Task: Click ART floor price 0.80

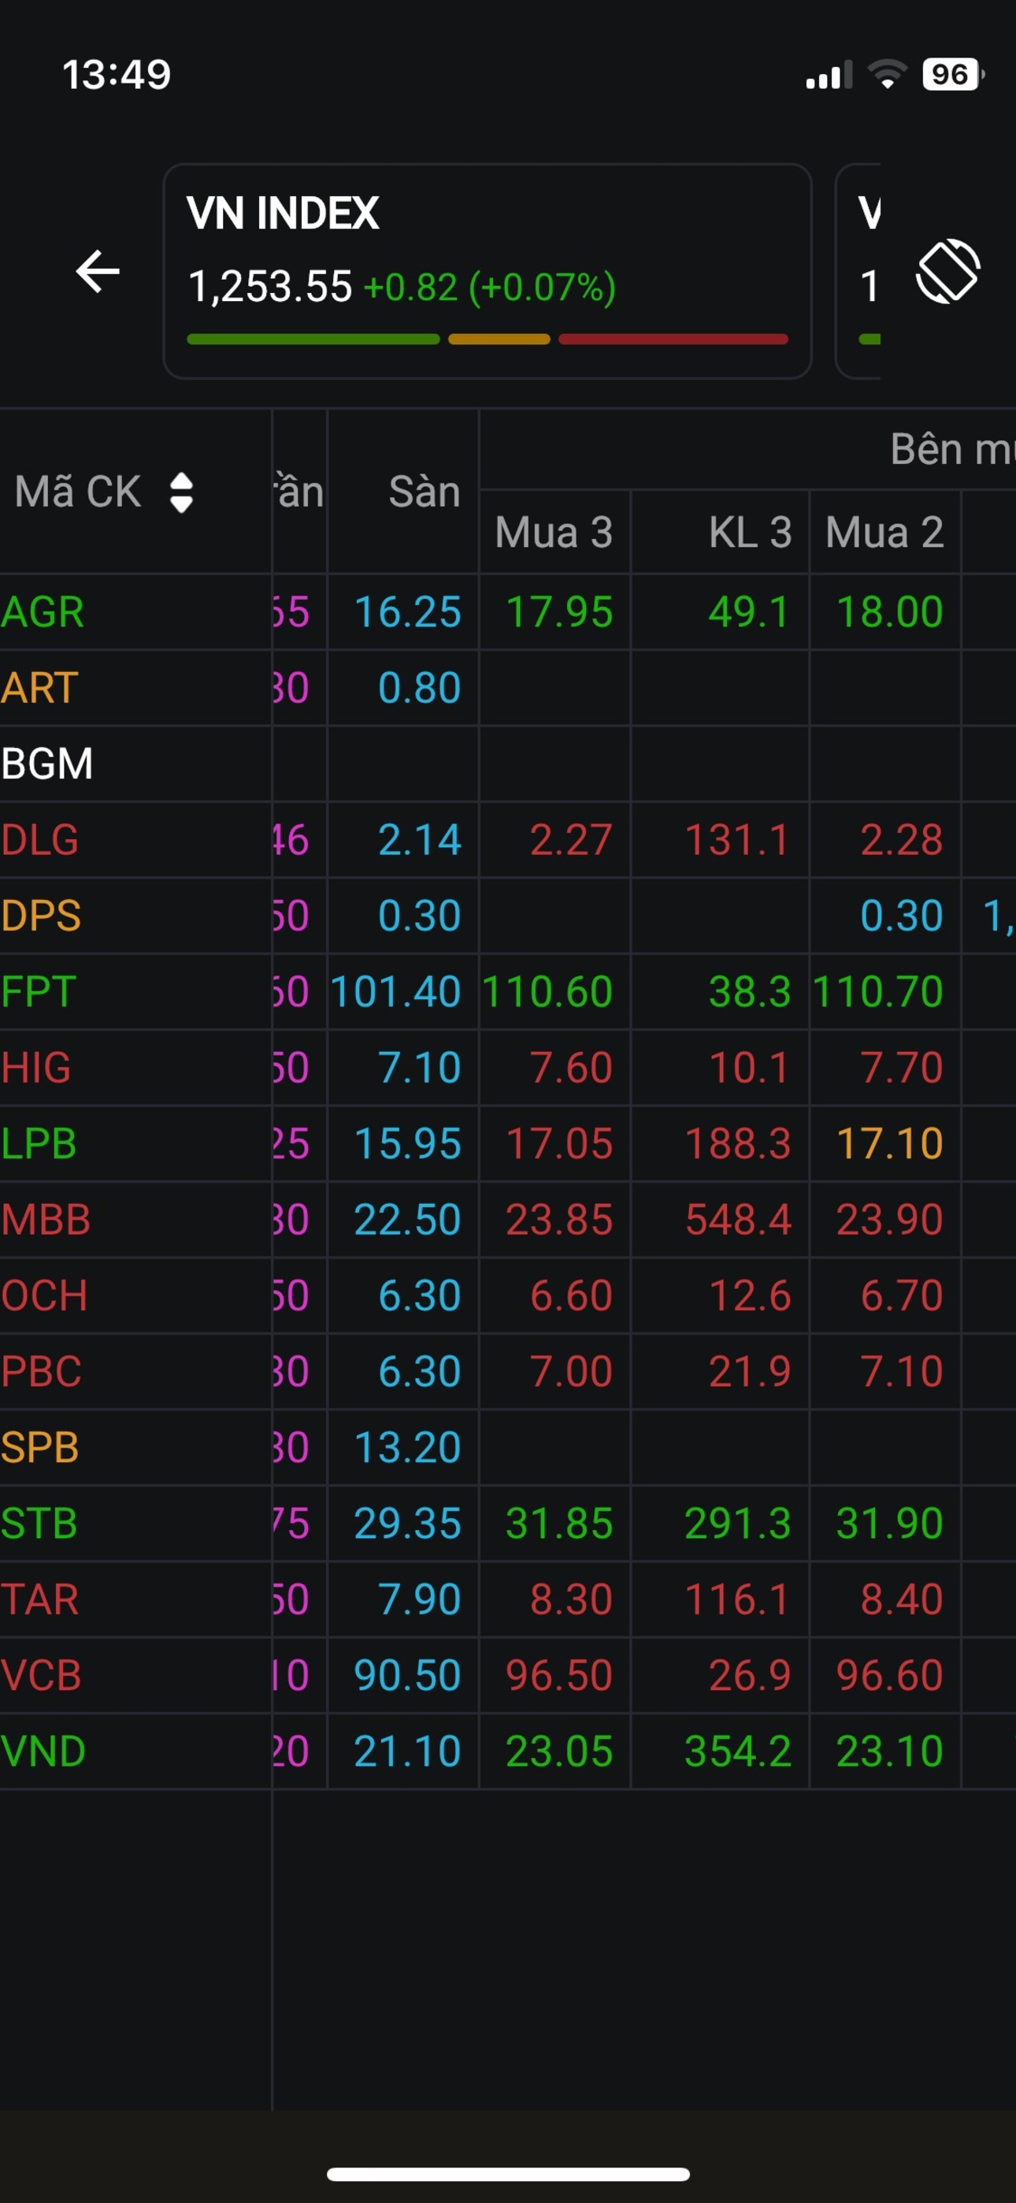Action: [x=420, y=689]
